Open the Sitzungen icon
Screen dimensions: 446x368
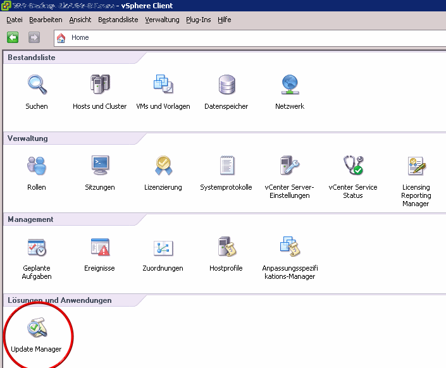click(100, 166)
